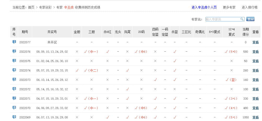Select the 更多专家 menu link
Image resolution: width=262 pixels, height=121 pixels.
[x=229, y=7]
